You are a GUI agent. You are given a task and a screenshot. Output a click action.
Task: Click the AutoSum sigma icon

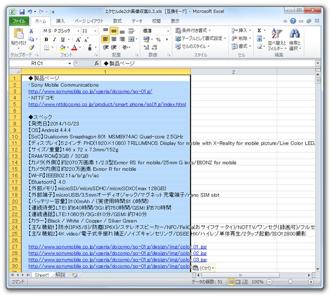(259, 31)
